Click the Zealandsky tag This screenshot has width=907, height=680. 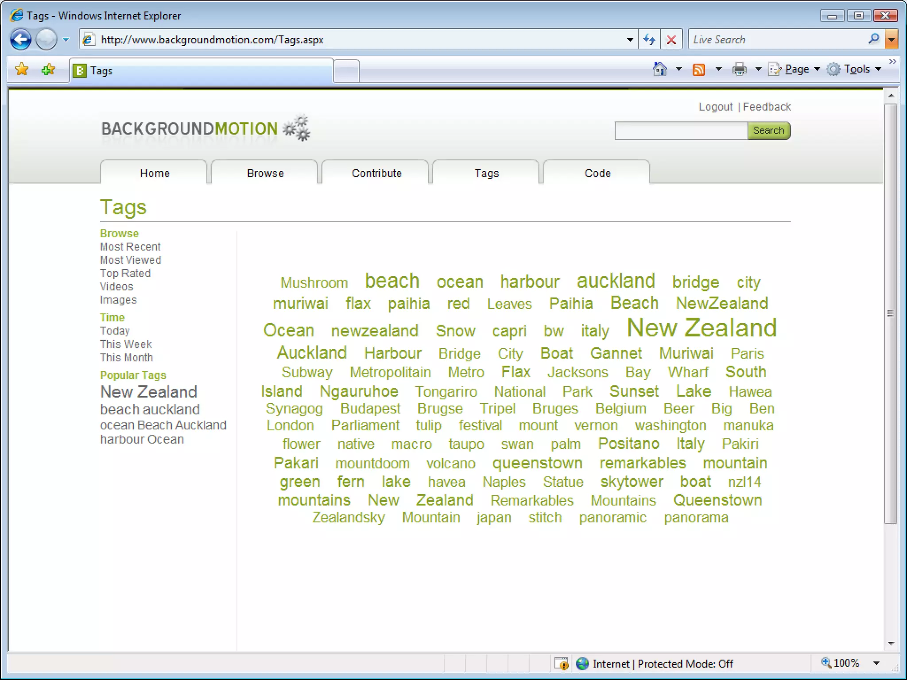point(349,518)
